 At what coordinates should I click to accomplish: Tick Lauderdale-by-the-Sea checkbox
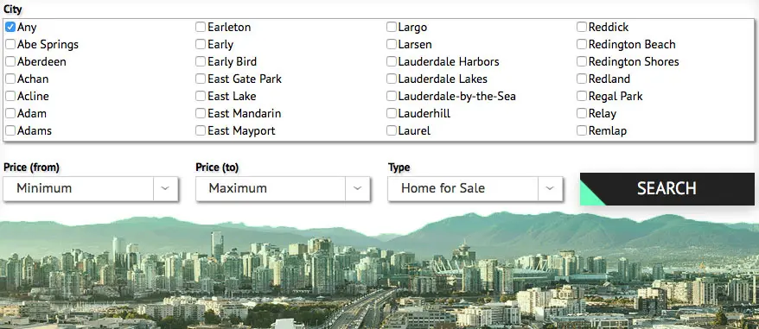pos(391,96)
